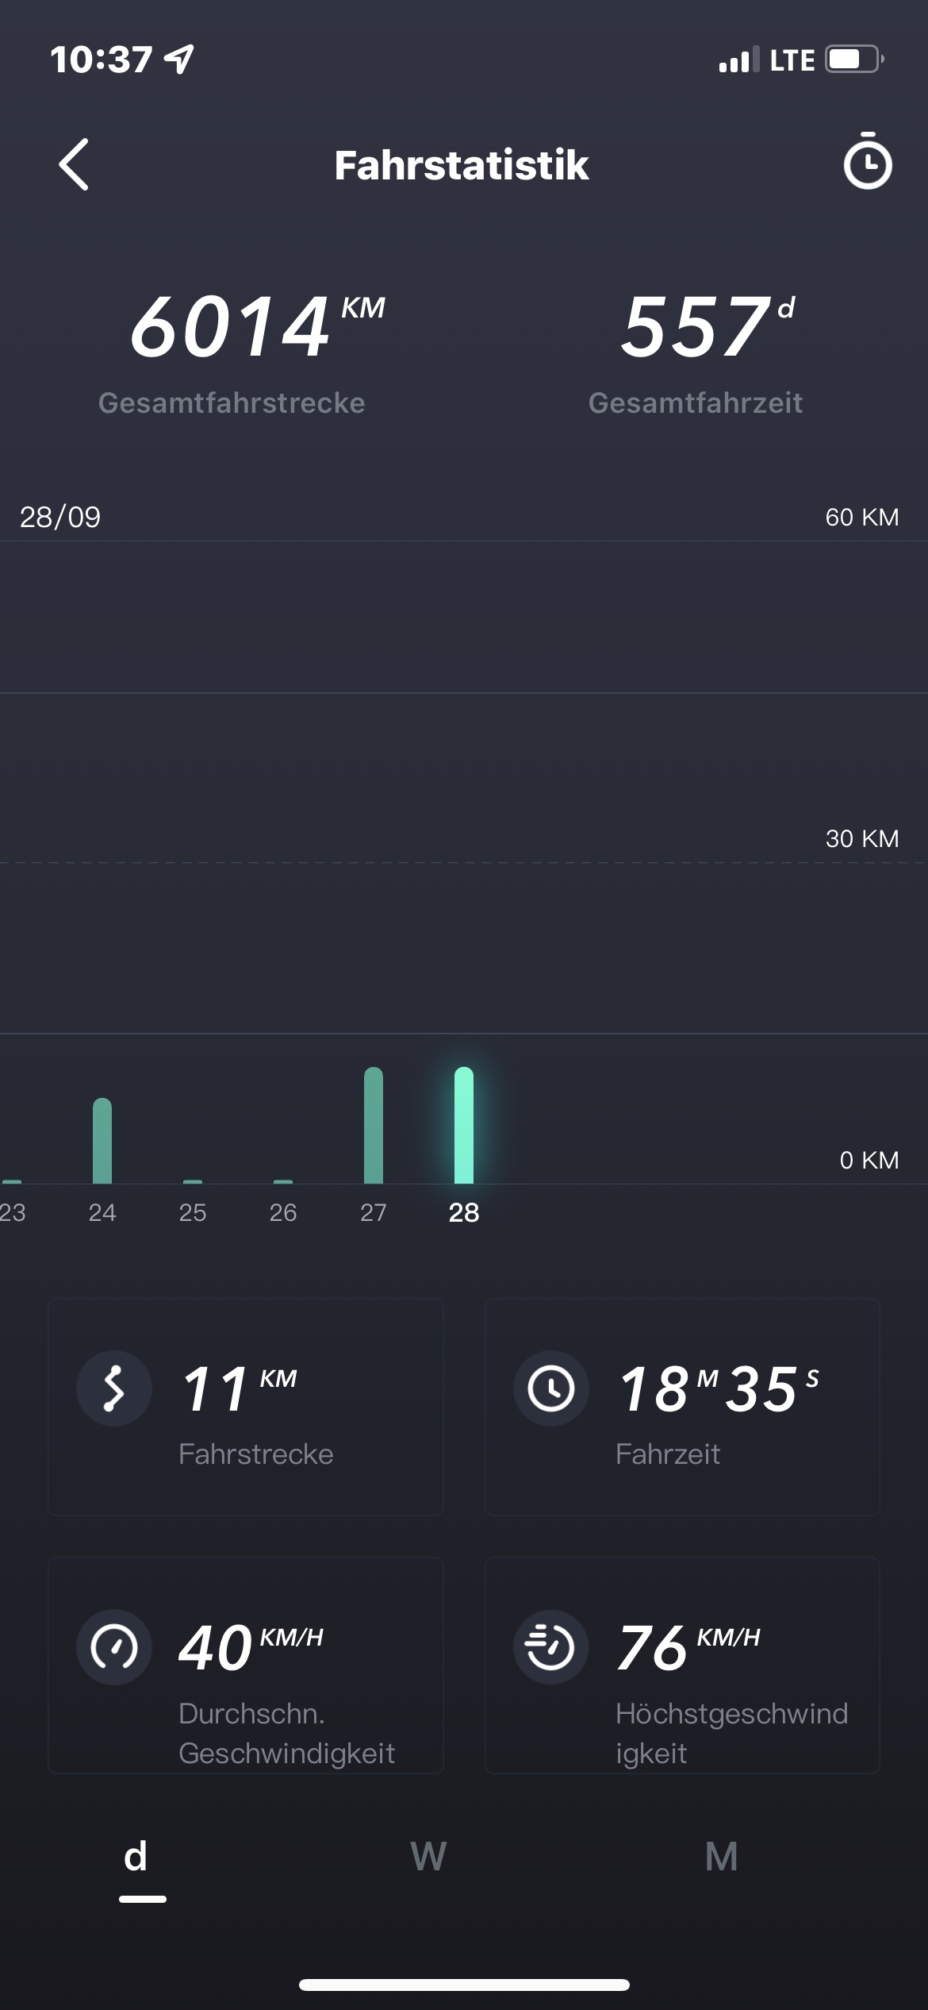The width and height of the screenshot is (928, 2010).
Task: Tap the Fahrstrecke route icon
Action: tap(114, 1389)
